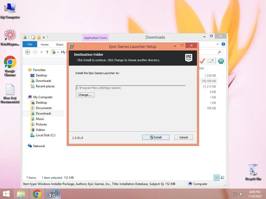Open Customize Quick Access Toolbar dropdown
This screenshot has width=266, height=199.
pyautogui.click(x=44, y=37)
